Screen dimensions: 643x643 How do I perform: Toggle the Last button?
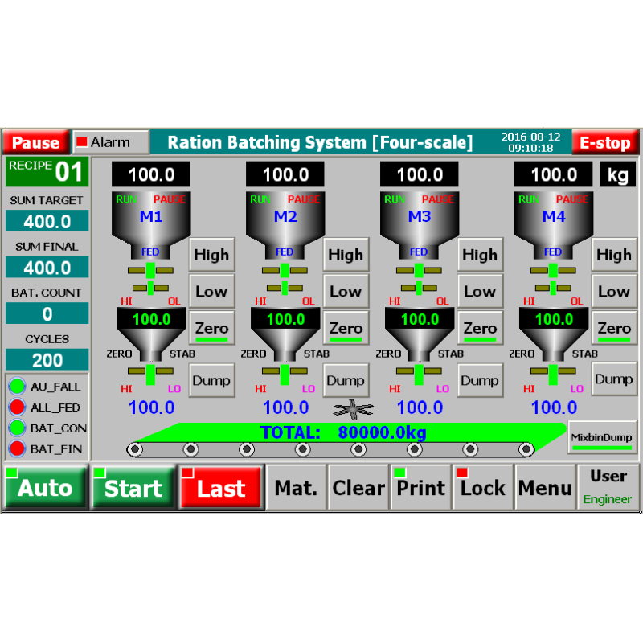point(221,487)
